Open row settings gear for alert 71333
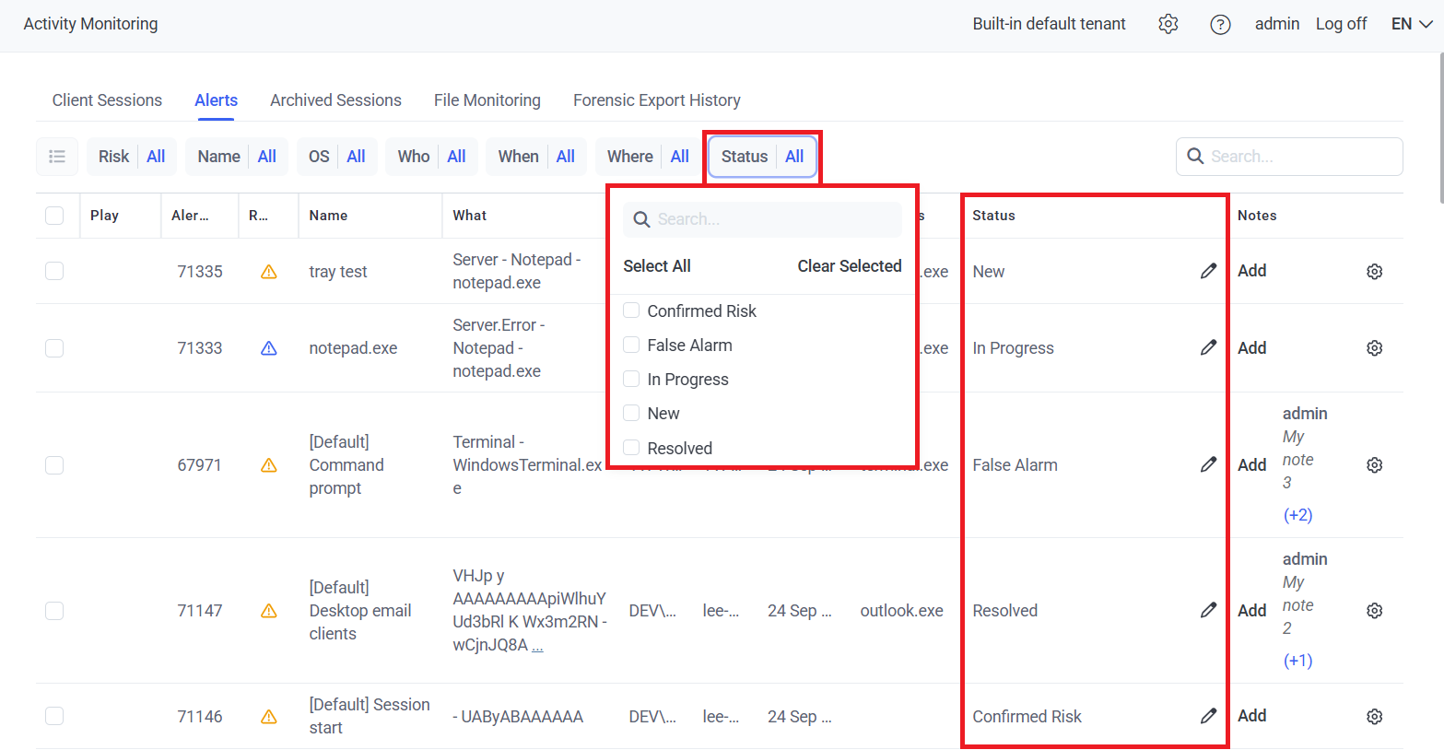 pyautogui.click(x=1374, y=348)
